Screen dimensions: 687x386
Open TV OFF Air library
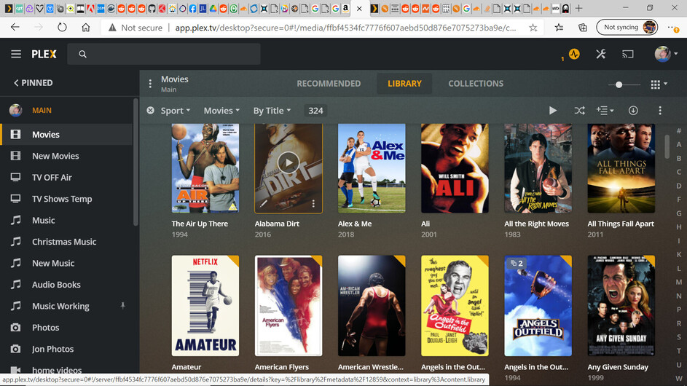tap(66, 178)
